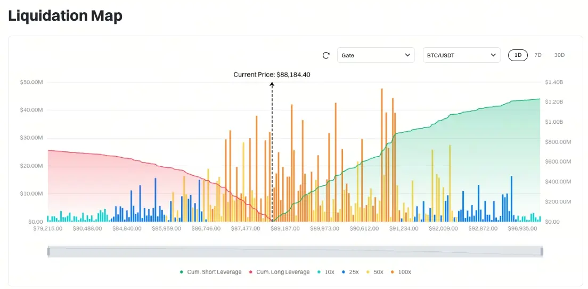Screen dimensions: 588x289
Task: Click the Liquidation Map heading
Action: pos(66,16)
